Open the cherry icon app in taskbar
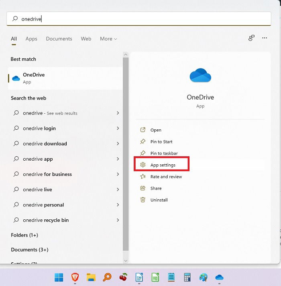The height and width of the screenshot is (286, 281). click(x=123, y=277)
